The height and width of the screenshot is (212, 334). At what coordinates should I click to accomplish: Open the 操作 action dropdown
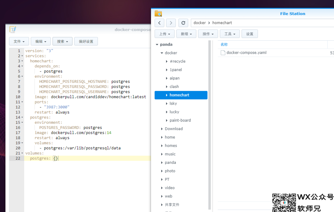(208, 34)
